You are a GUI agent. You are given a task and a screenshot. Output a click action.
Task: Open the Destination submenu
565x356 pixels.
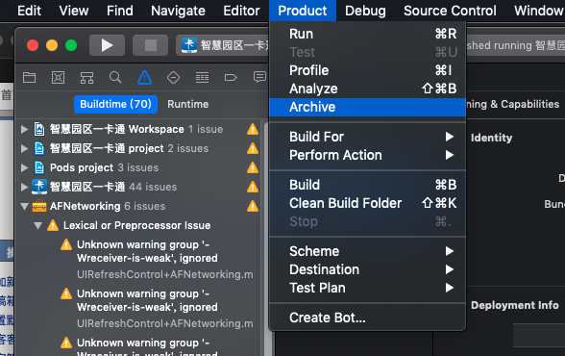click(367, 269)
